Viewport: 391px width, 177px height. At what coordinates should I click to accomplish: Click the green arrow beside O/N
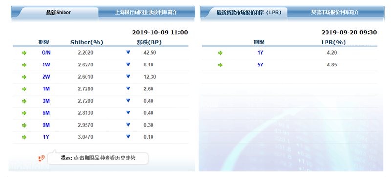pos(24,53)
